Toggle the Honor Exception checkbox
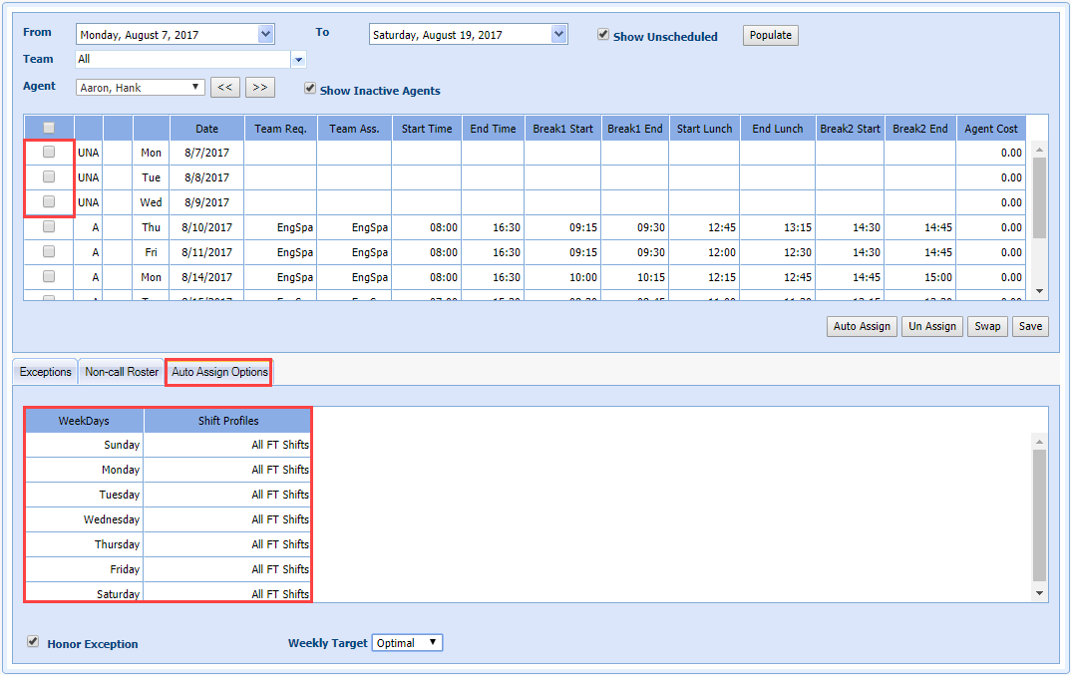1071x675 pixels. coord(33,642)
